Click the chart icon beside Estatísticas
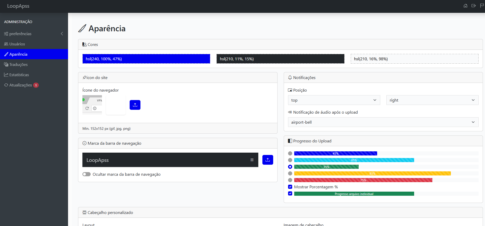 pyautogui.click(x=6, y=75)
